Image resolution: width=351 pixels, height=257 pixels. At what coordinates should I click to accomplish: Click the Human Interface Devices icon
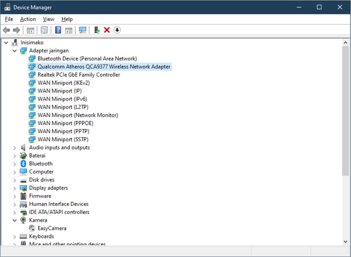[23, 204]
